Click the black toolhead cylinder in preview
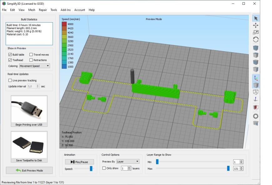This screenshot has height=185, width=272. [x=132, y=76]
